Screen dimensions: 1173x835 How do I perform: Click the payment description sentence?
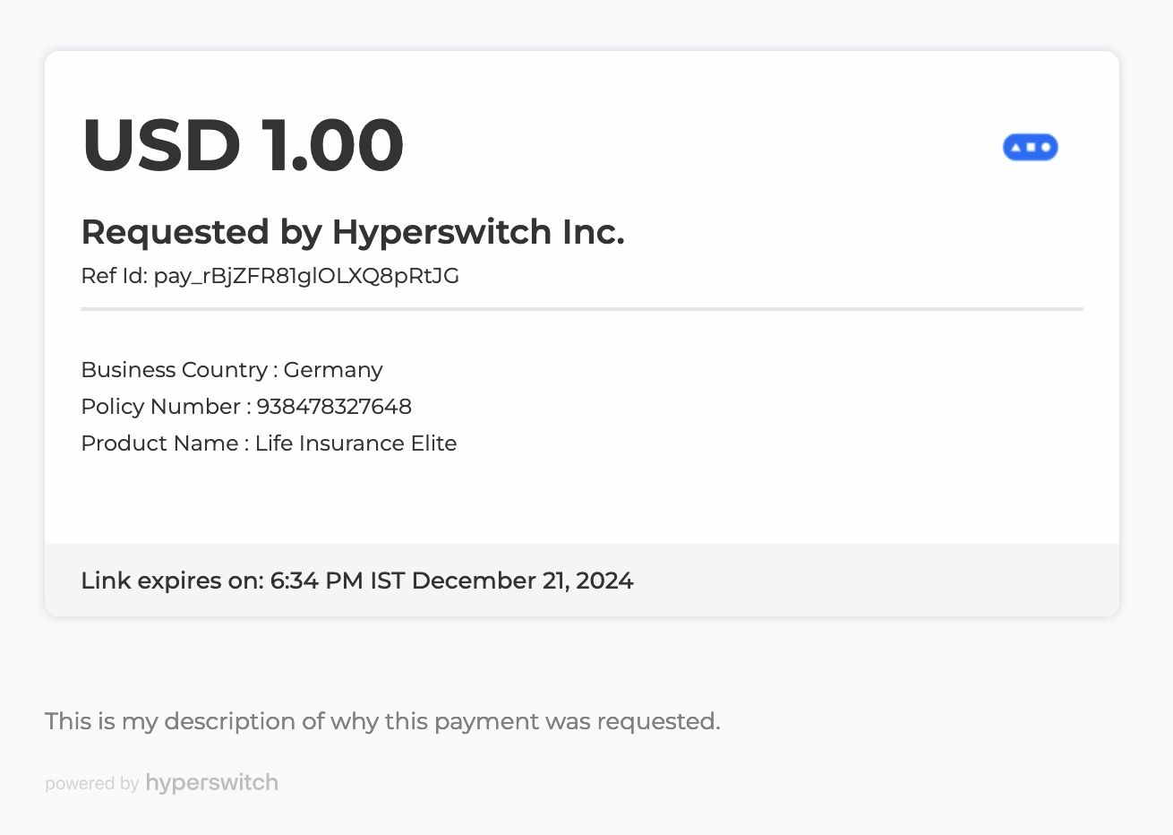(x=382, y=721)
